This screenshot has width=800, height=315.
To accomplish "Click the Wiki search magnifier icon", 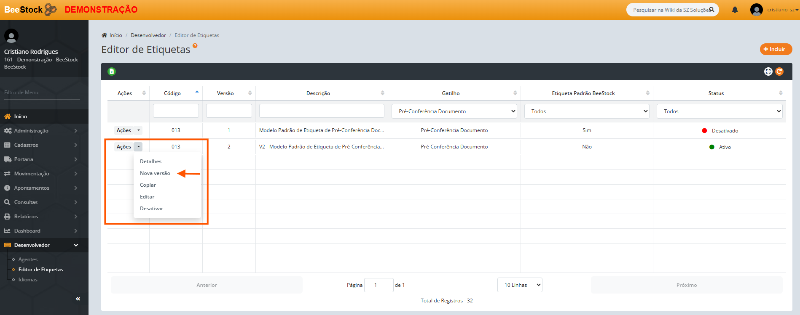I will coord(711,10).
